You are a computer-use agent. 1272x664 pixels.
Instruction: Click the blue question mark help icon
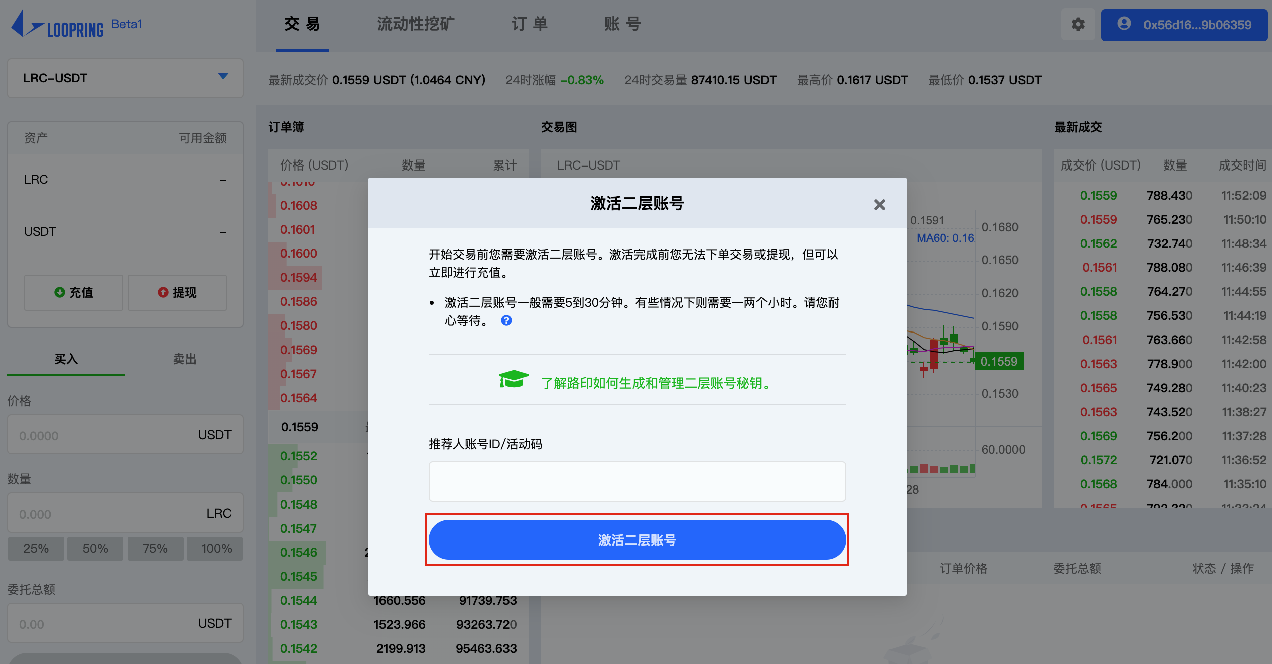click(506, 320)
